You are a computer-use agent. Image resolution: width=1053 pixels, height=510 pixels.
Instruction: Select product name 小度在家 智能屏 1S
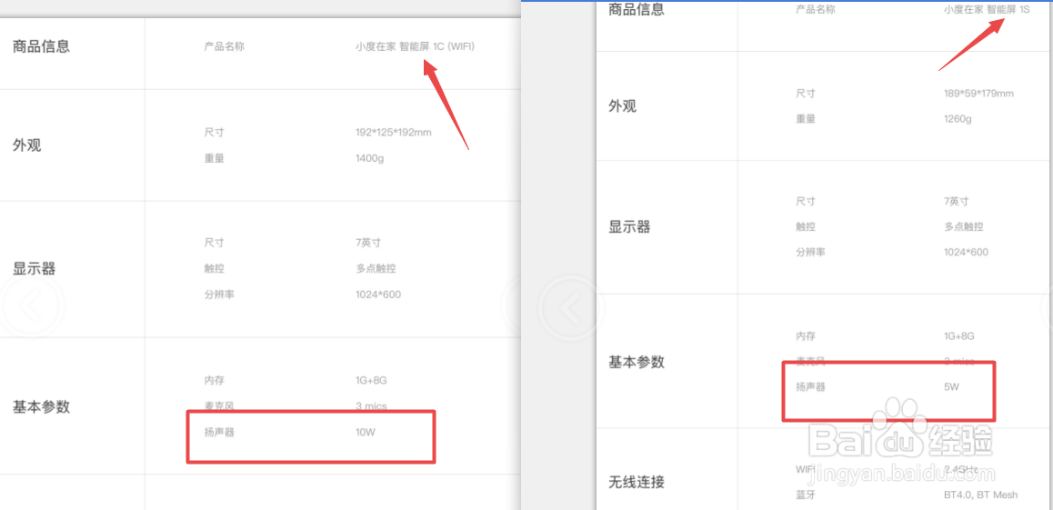987,9
